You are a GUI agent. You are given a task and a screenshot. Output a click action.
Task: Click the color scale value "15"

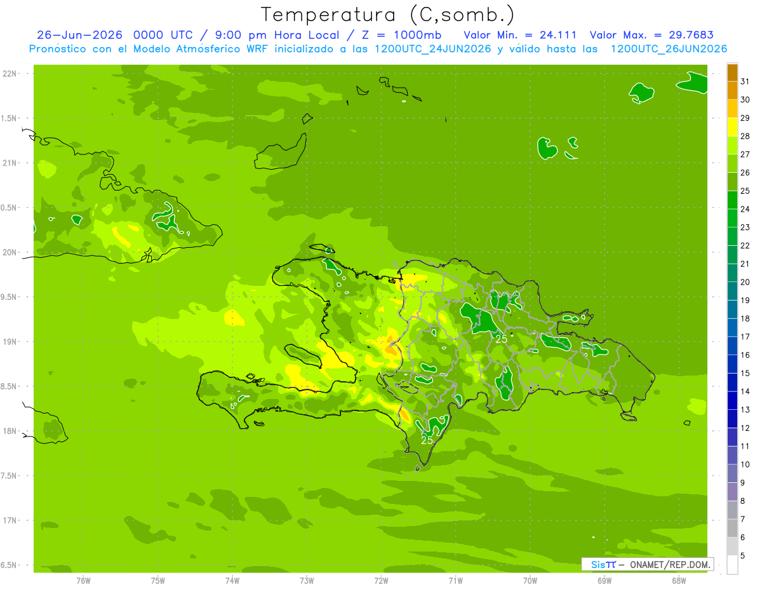tap(745, 373)
